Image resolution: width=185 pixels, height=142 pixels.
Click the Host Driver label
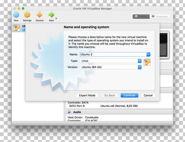[75, 117]
